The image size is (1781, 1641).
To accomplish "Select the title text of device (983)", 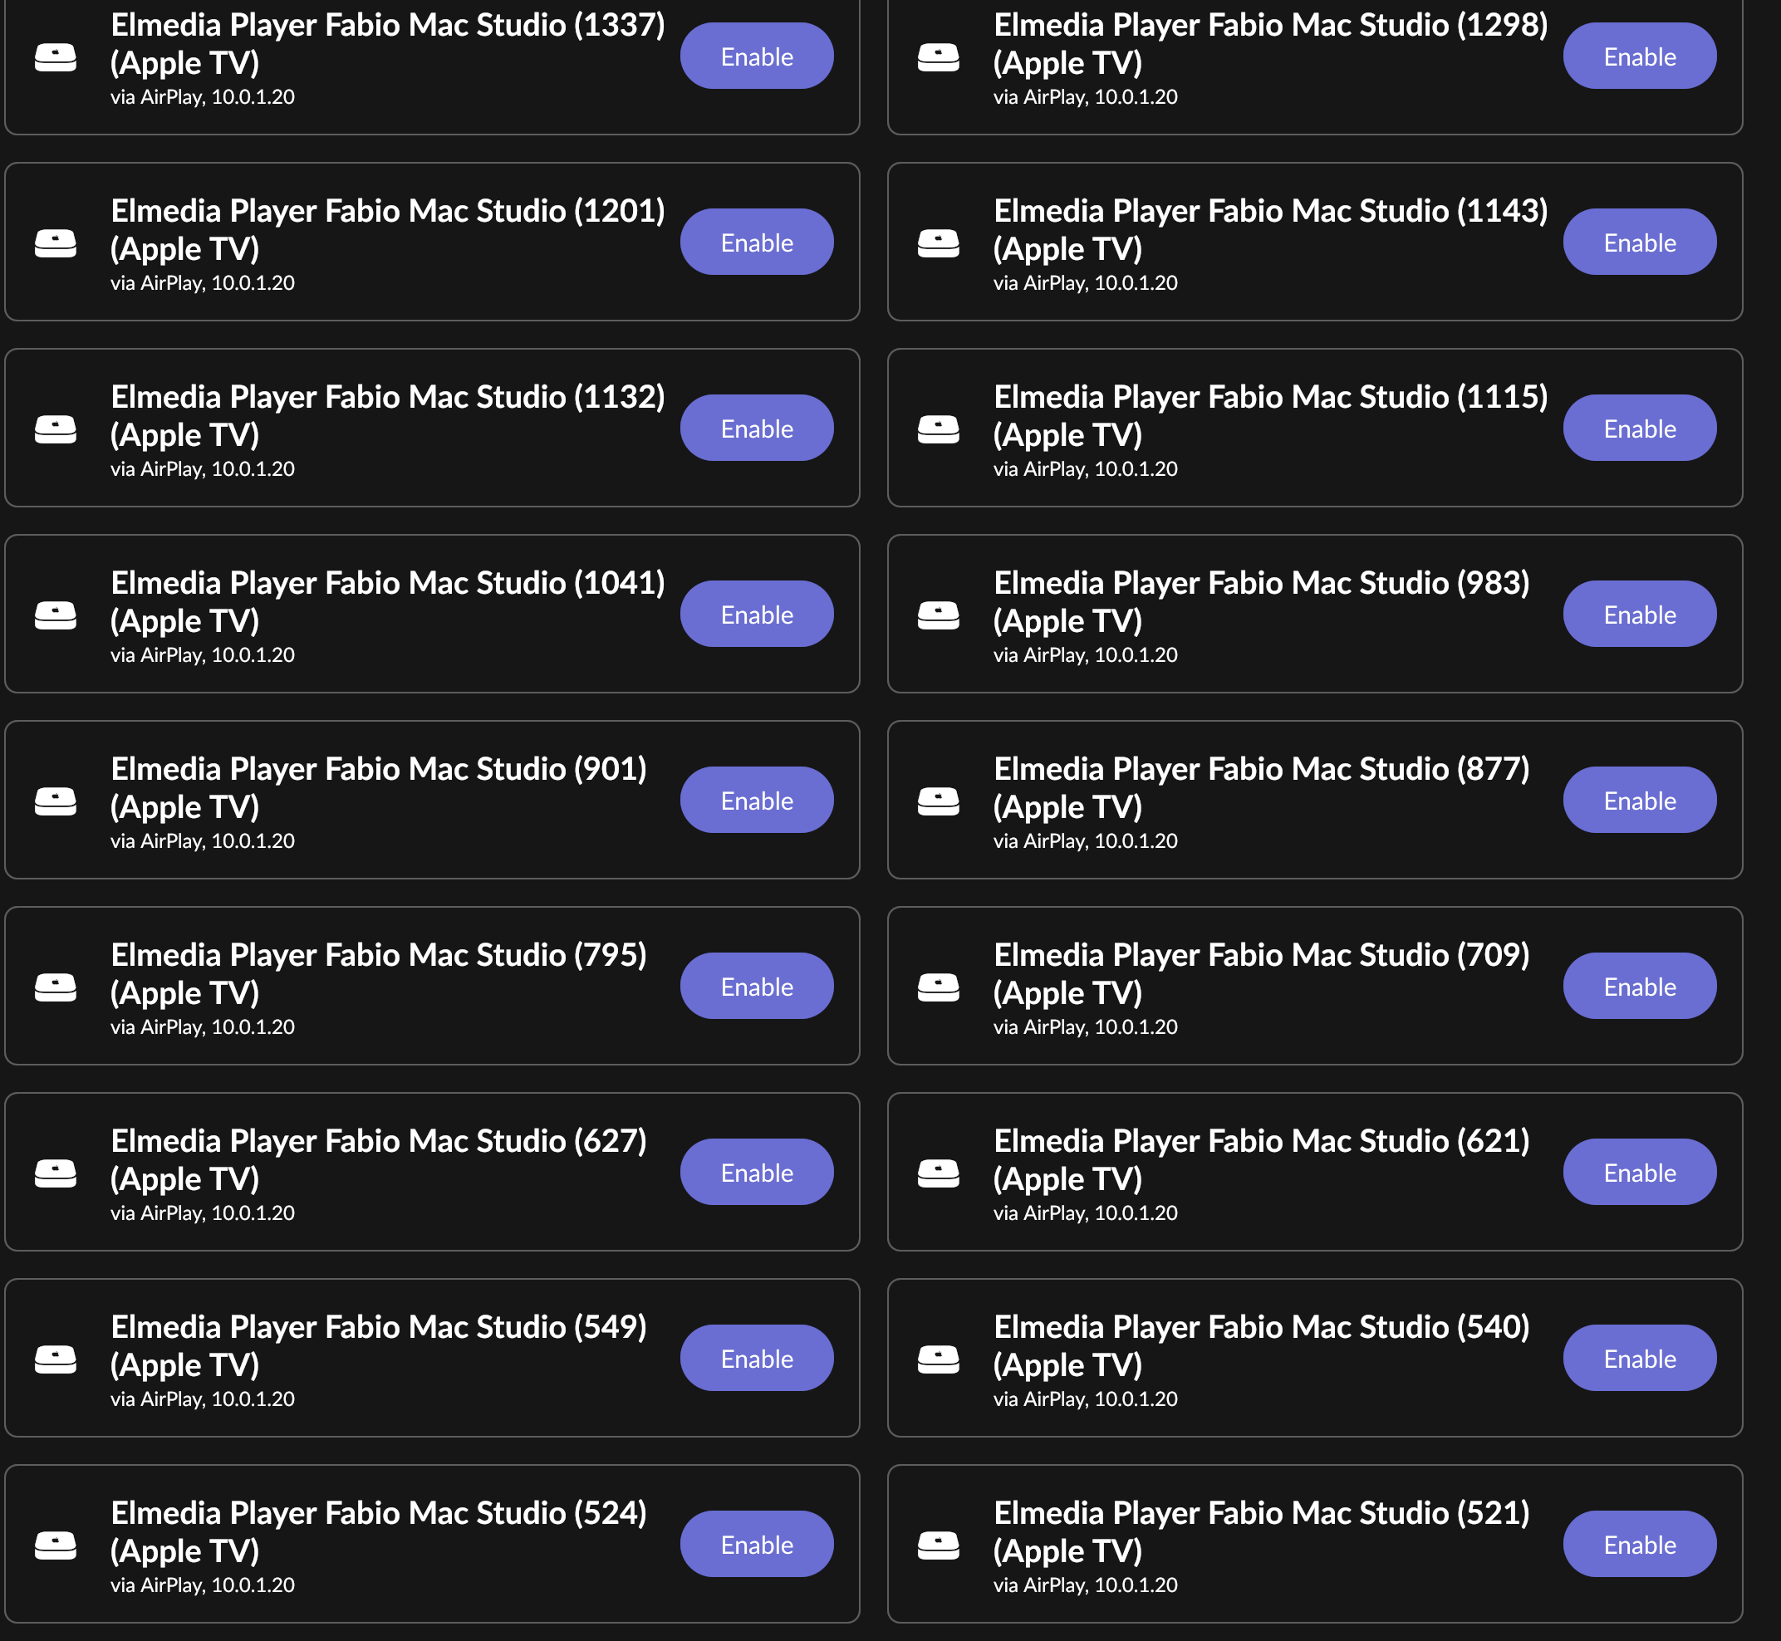I will [1261, 601].
